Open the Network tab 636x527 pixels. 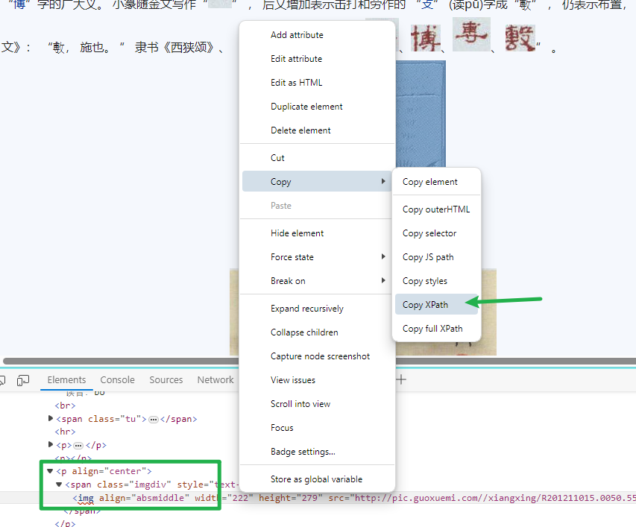[x=215, y=380]
